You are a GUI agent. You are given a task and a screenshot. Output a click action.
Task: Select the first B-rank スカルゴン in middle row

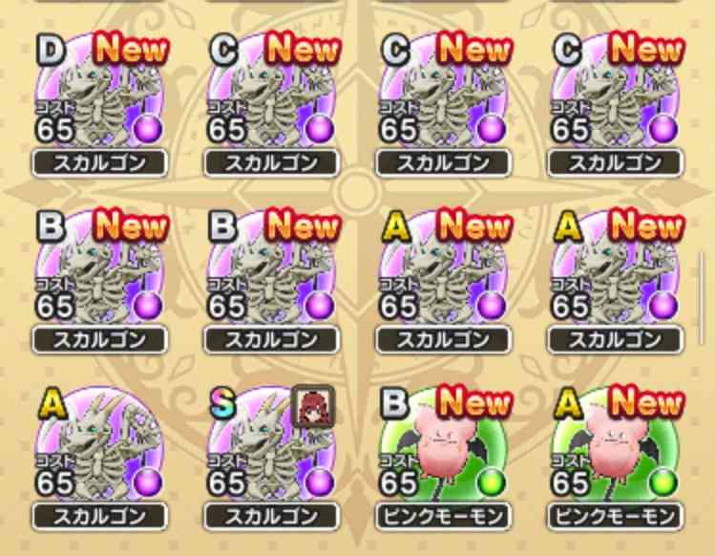tap(99, 267)
